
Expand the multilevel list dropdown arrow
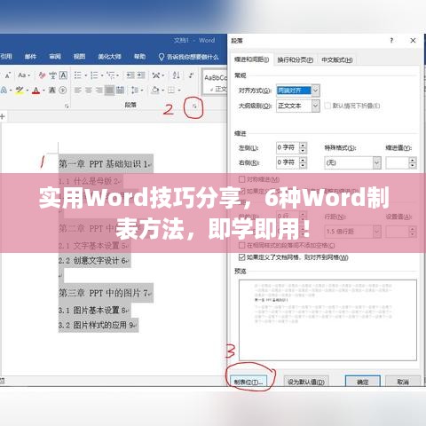pyautogui.click(x=118, y=75)
